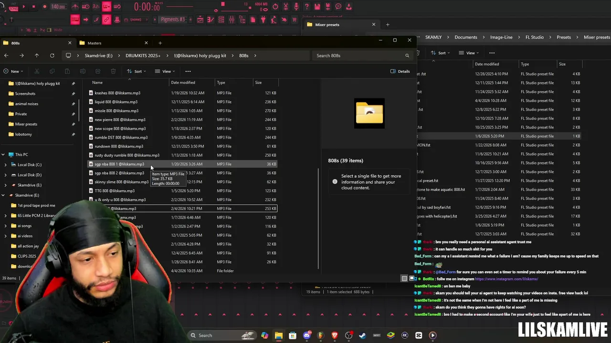Screen dimensions: 611x343
Task: Click the FL Studio stop button
Action: point(35,7)
